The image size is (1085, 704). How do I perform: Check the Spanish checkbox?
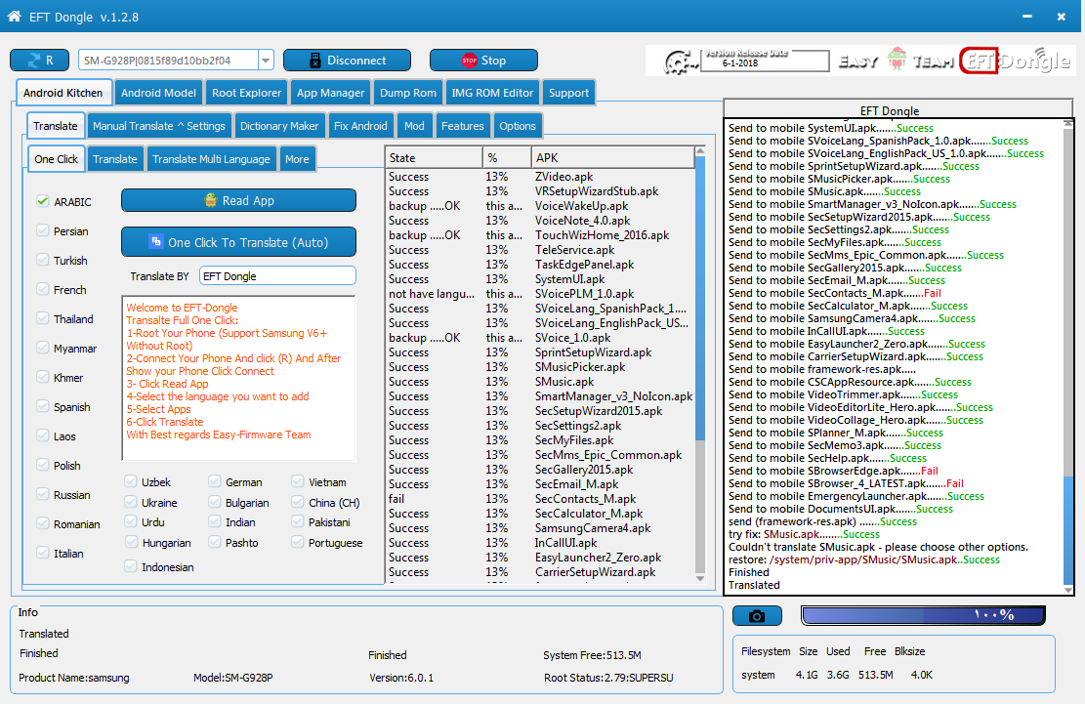tap(43, 406)
